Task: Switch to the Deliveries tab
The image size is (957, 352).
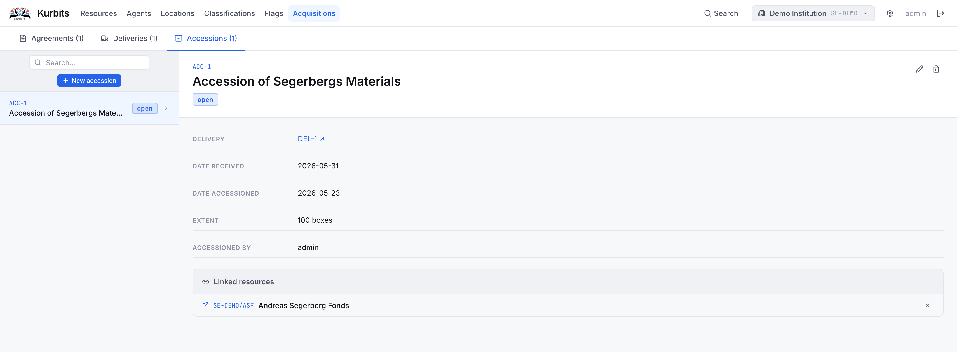Action: point(129,38)
